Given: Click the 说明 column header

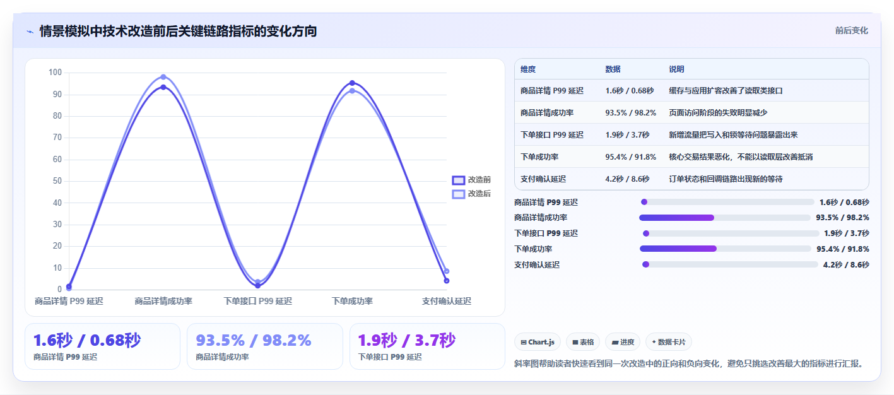Looking at the screenshot, I should pyautogui.click(x=676, y=69).
